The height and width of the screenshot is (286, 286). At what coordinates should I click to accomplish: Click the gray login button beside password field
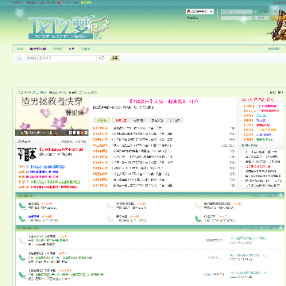click(x=261, y=18)
